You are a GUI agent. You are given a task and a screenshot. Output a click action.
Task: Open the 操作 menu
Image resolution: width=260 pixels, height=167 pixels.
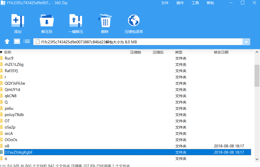[180, 3]
